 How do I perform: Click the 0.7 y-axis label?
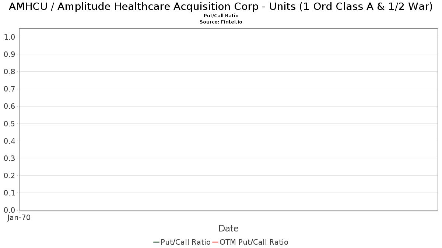click(x=9, y=89)
